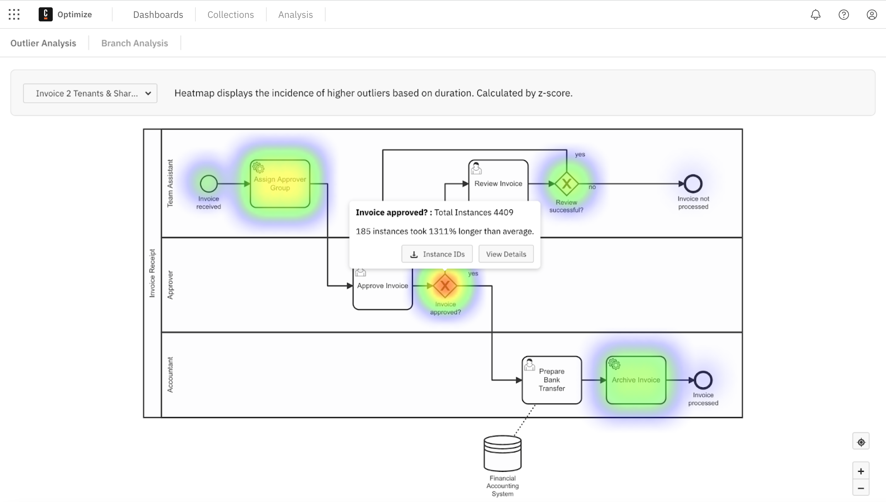Image resolution: width=886 pixels, height=502 pixels.
Task: Click the Invoice approved? gateway icon
Action: (445, 285)
